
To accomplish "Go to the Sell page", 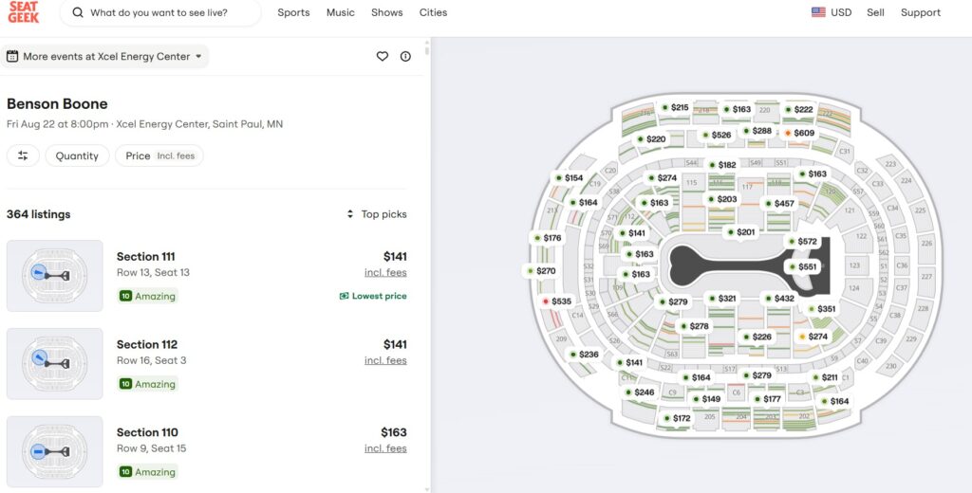I will pyautogui.click(x=875, y=12).
